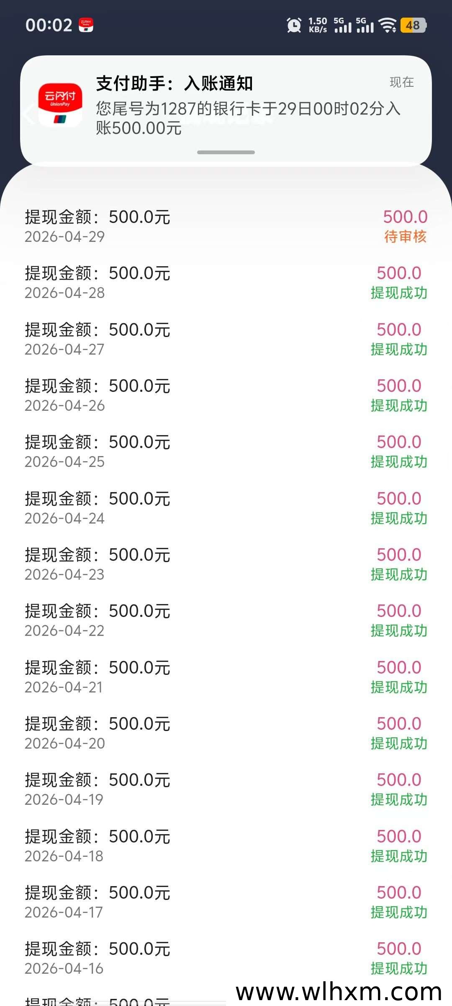Tap 提现成功 status for 2026-04-27
The height and width of the screenshot is (1006, 452).
(399, 349)
